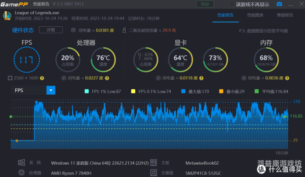305x177 pixels.
Task: Switch to 性能图表 tab
Action: click(x=255, y=15)
